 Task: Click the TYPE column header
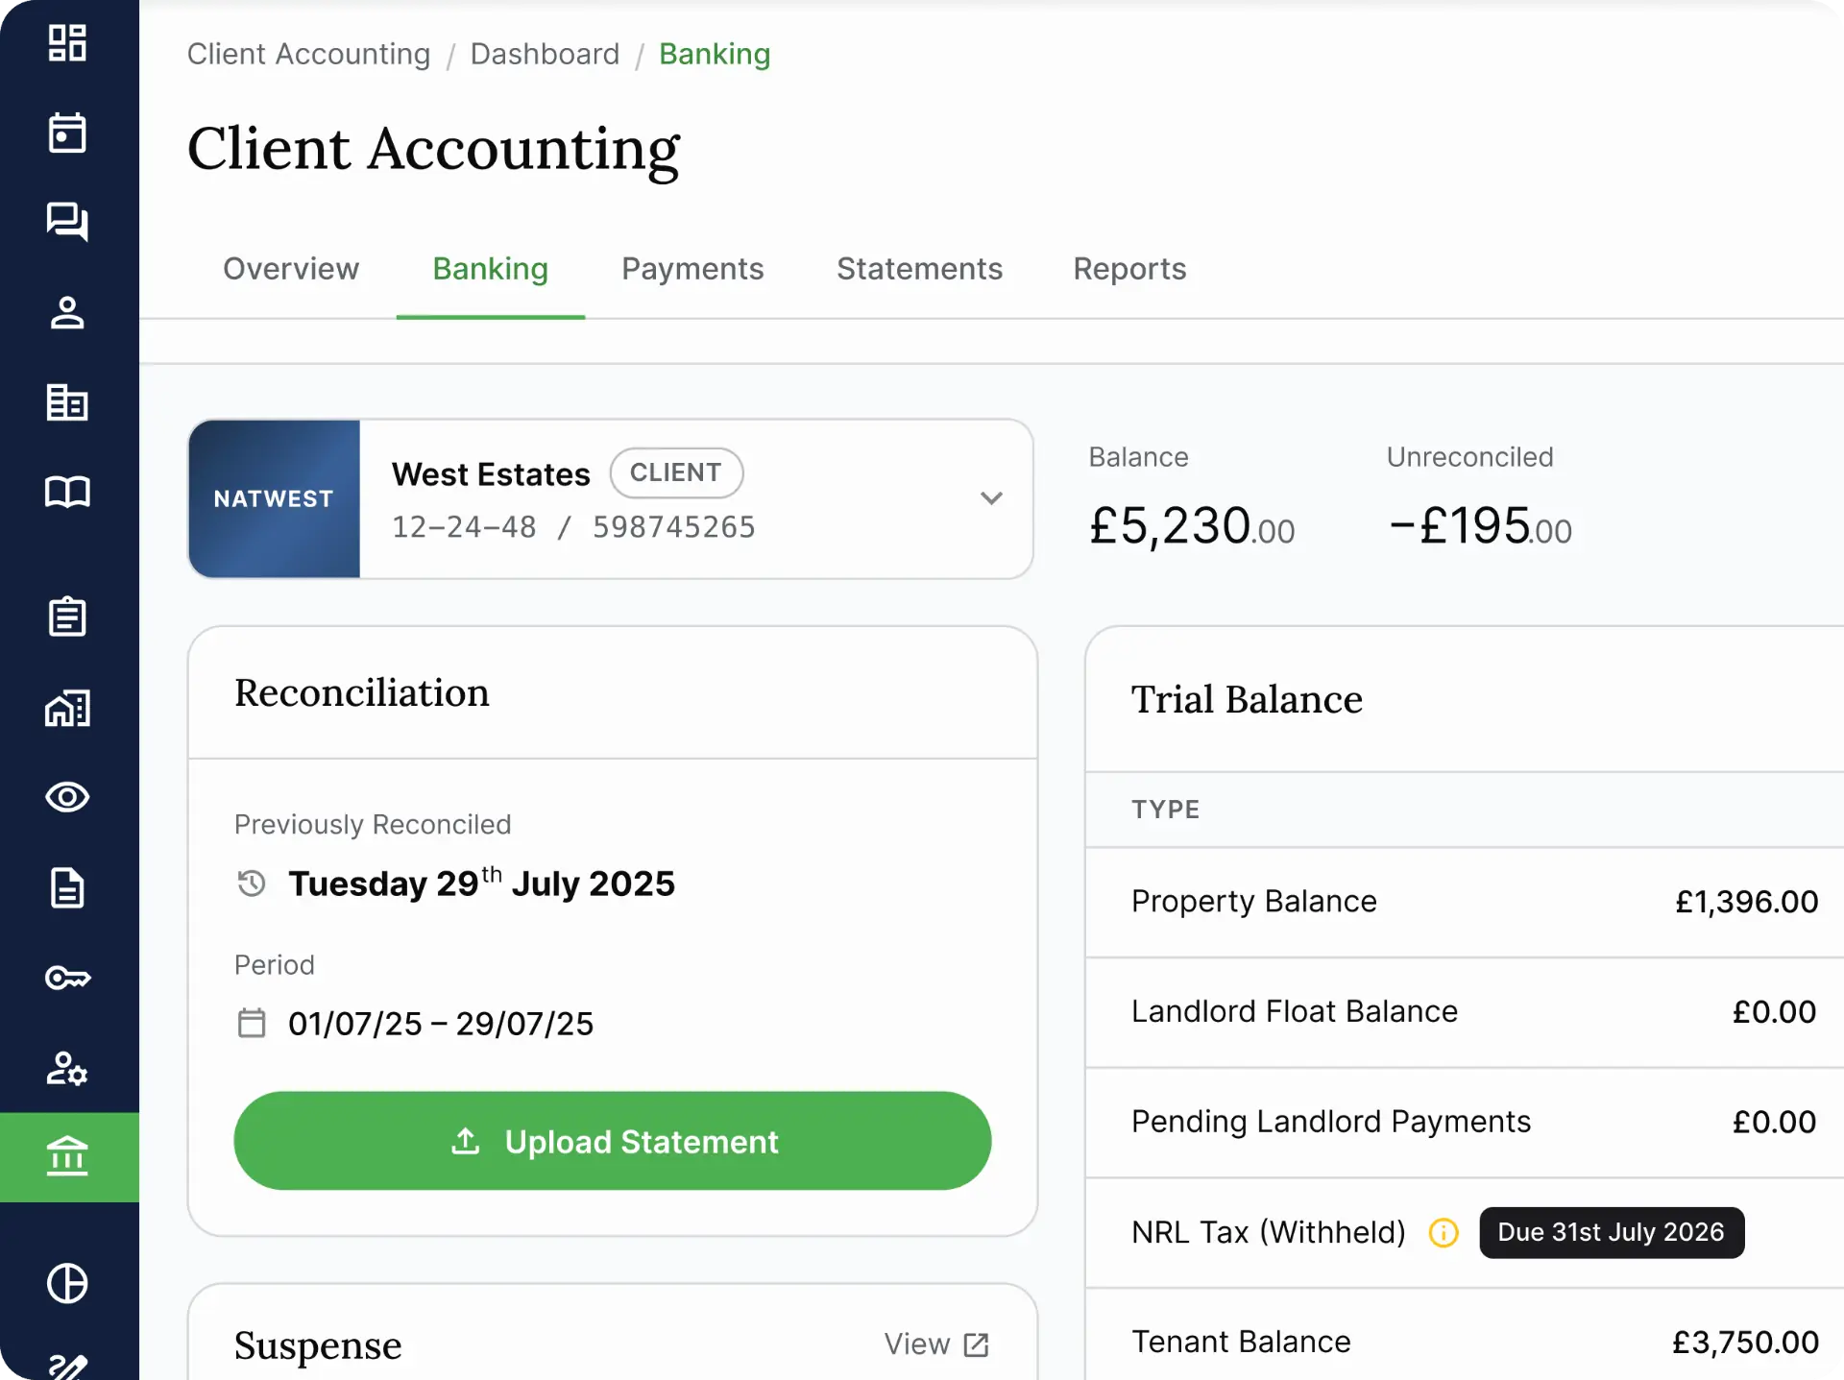pyautogui.click(x=1165, y=810)
